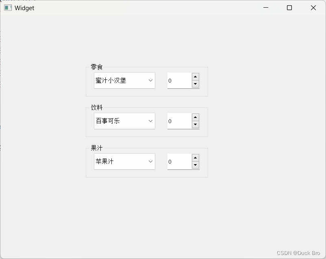The image size is (326, 259).
Task: Click the juice quantity input field
Action: [178, 161]
